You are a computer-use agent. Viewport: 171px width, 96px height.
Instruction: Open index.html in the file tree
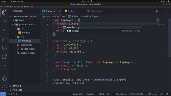coord(26,45)
